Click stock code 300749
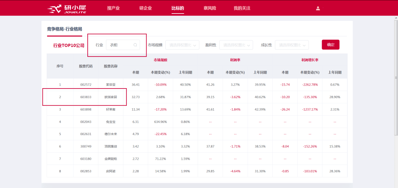The image size is (398, 188). (86, 147)
